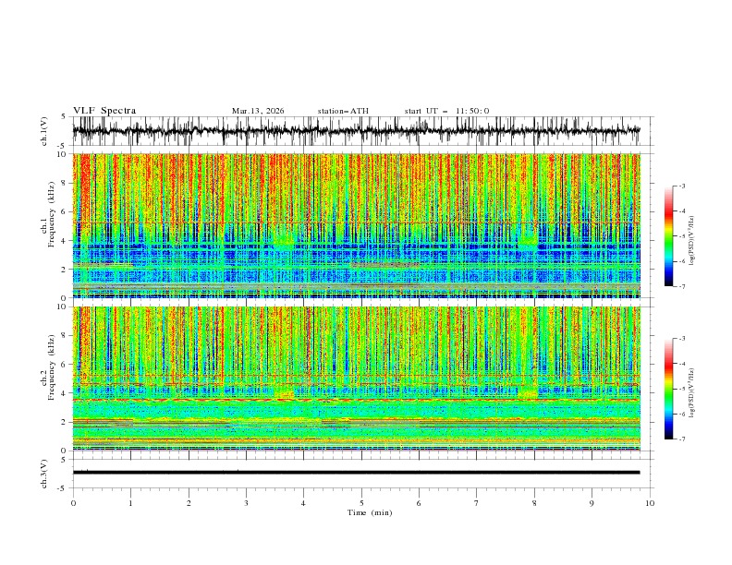Click time axis tick label "3"
The height and width of the screenshot is (565, 732).
point(246,503)
